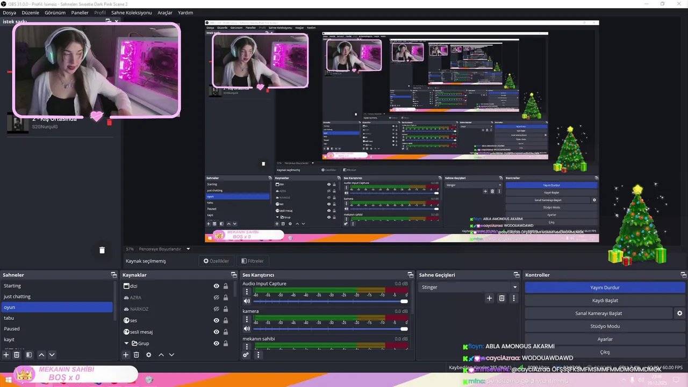Open kamera channel options dots
The image size is (688, 387).
point(247,319)
